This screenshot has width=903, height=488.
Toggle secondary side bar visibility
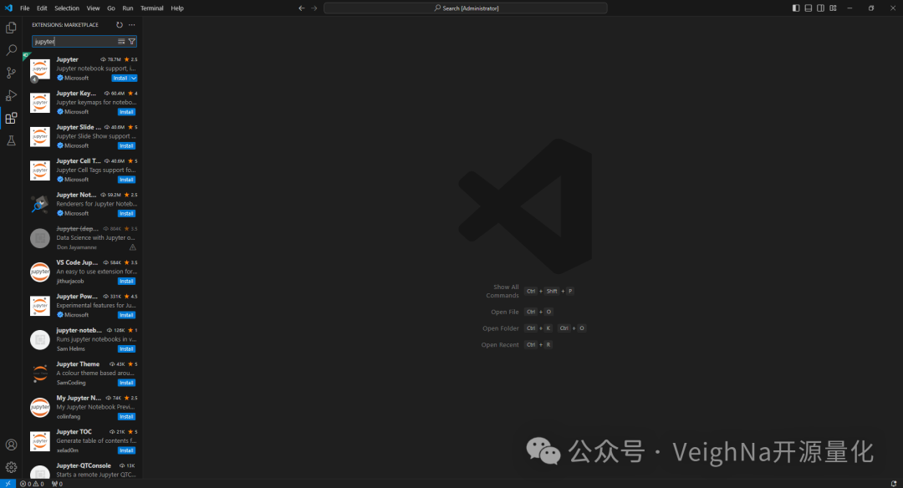click(x=821, y=8)
